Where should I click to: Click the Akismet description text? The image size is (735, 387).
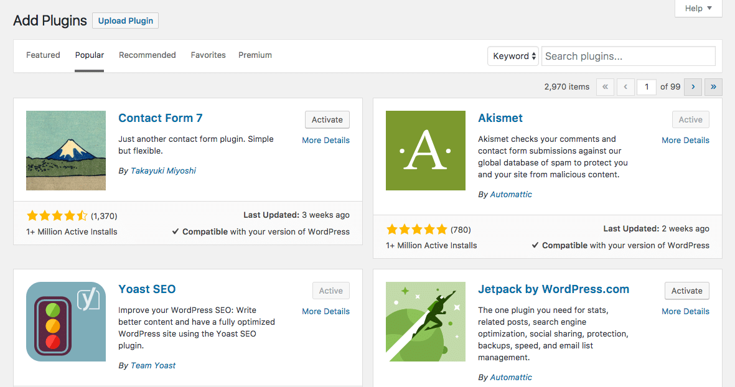pyautogui.click(x=553, y=157)
